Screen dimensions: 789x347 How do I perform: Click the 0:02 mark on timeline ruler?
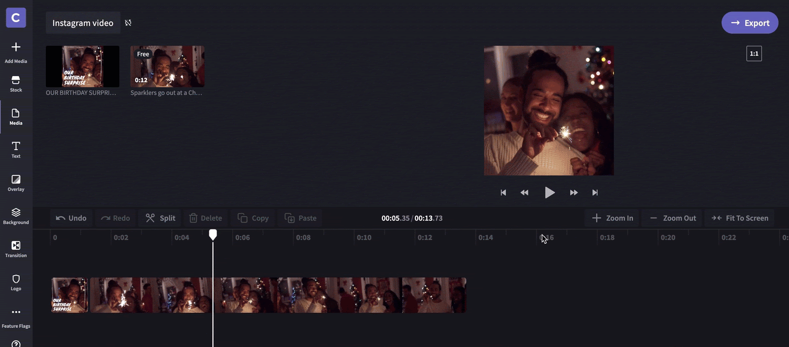point(121,238)
